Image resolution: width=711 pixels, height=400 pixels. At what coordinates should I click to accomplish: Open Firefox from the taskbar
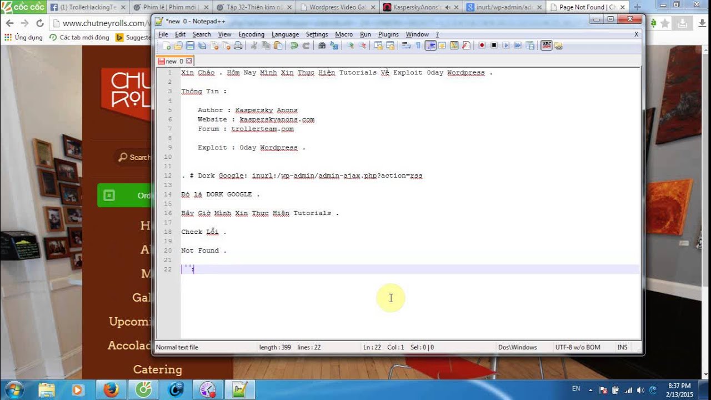[111, 389]
